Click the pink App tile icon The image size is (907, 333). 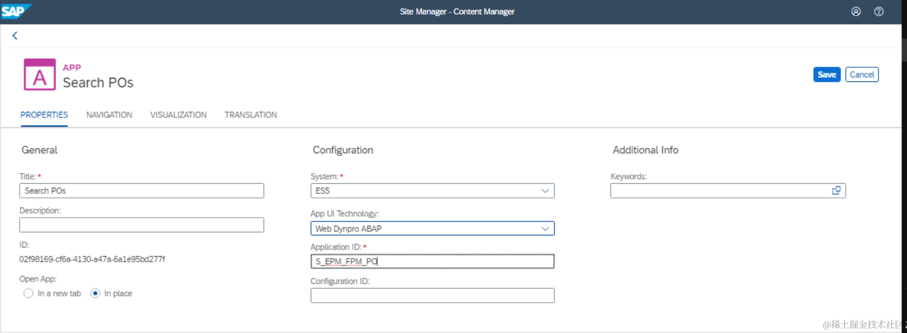(40, 74)
